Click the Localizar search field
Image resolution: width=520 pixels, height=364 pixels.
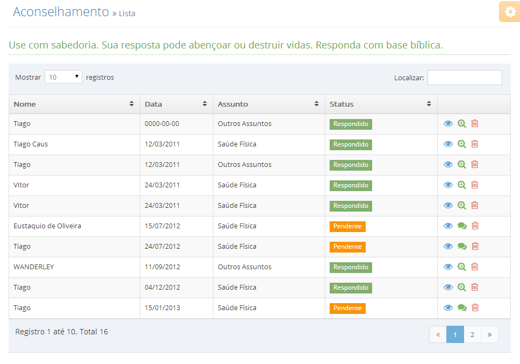pyautogui.click(x=465, y=78)
